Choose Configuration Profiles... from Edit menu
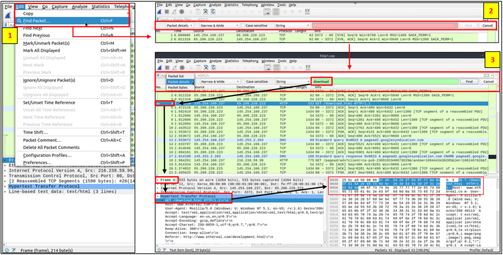 point(72,155)
